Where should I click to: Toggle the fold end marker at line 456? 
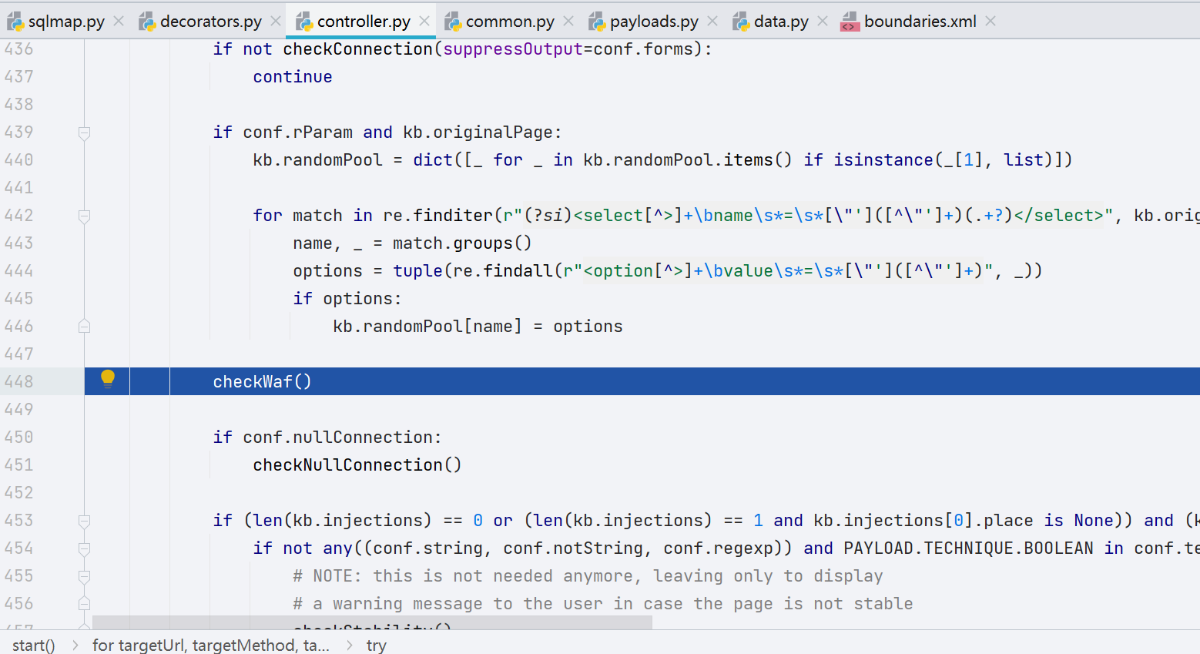pos(85,603)
